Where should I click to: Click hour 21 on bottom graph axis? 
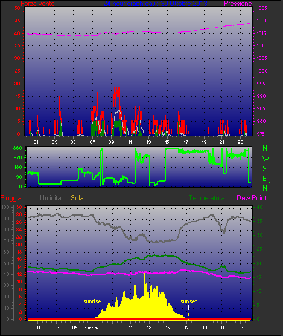click(221, 328)
